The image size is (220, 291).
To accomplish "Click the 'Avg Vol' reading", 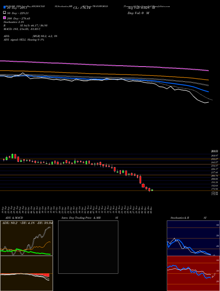I will (x=141, y=8).
